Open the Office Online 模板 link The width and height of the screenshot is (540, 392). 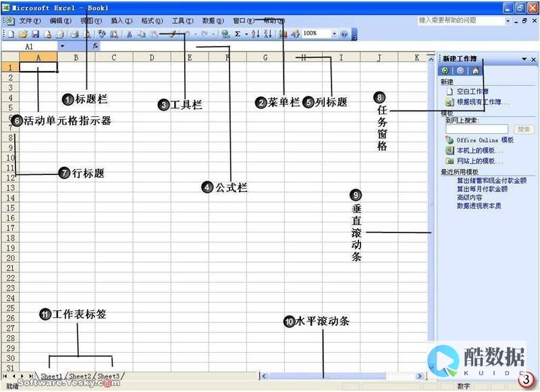tap(485, 140)
